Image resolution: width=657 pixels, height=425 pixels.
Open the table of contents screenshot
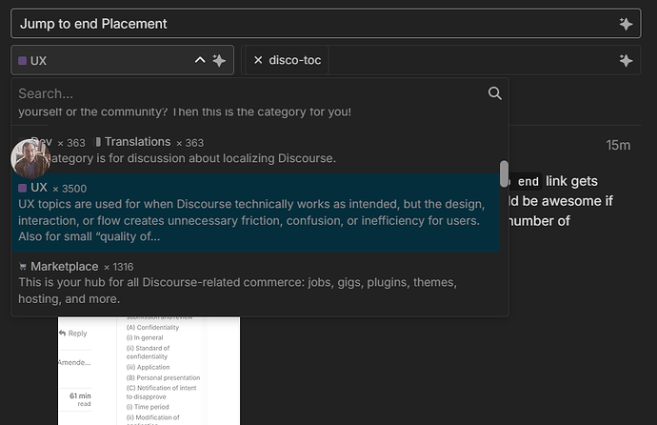149,371
